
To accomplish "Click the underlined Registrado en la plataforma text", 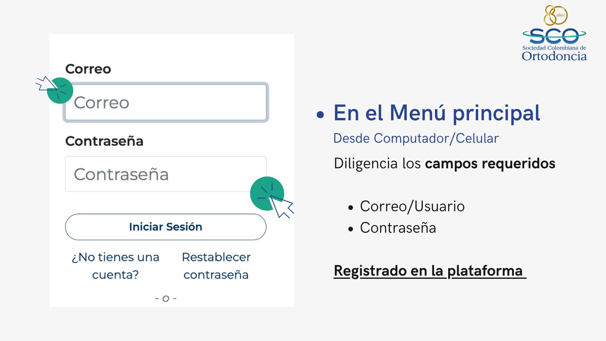I will pyautogui.click(x=430, y=271).
